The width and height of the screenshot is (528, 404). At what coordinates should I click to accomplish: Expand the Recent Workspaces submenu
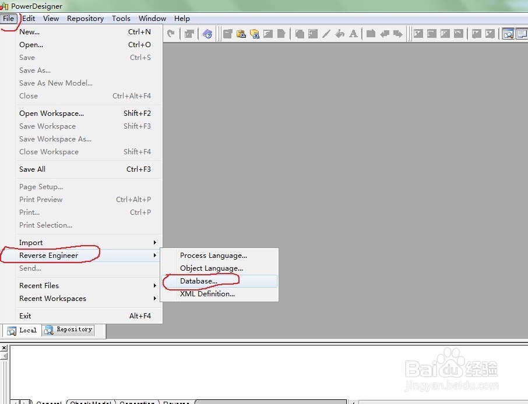pyautogui.click(x=89, y=299)
